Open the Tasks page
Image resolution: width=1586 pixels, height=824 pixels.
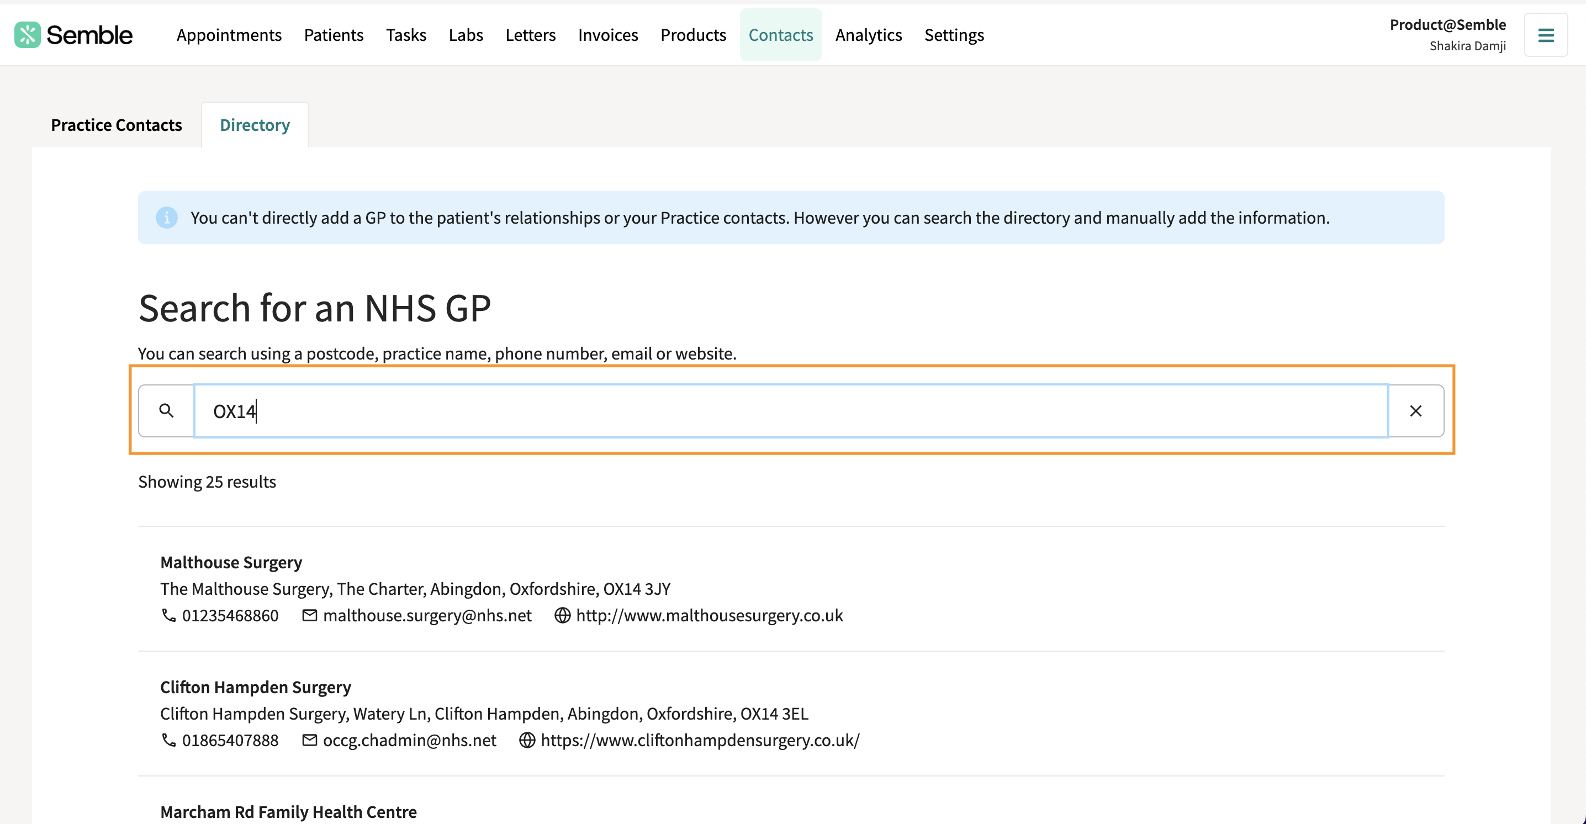click(406, 35)
